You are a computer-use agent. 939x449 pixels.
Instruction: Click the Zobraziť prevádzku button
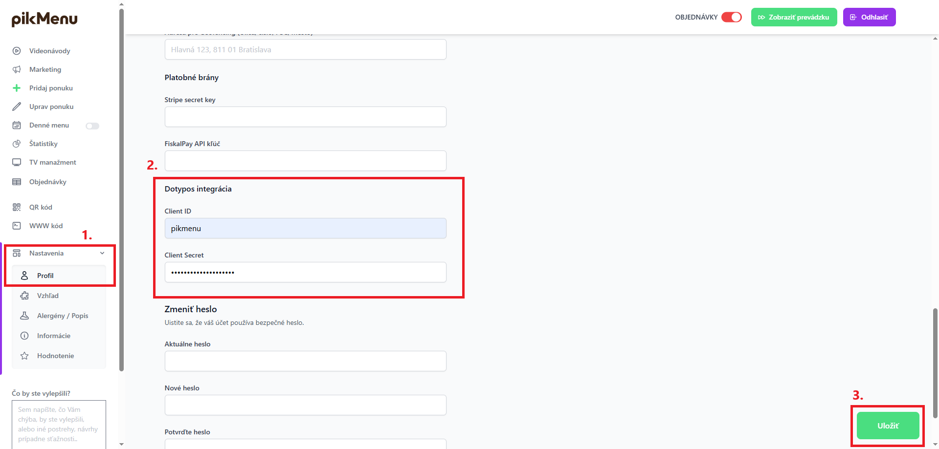click(794, 17)
